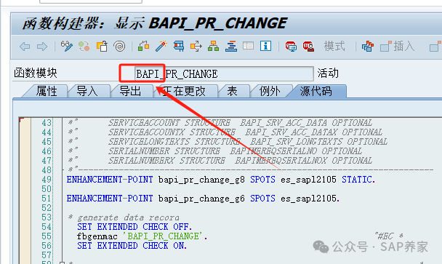The height and width of the screenshot is (264, 442).
Task: Click the SET EXTENDED CHECK ON line
Action: (132, 246)
